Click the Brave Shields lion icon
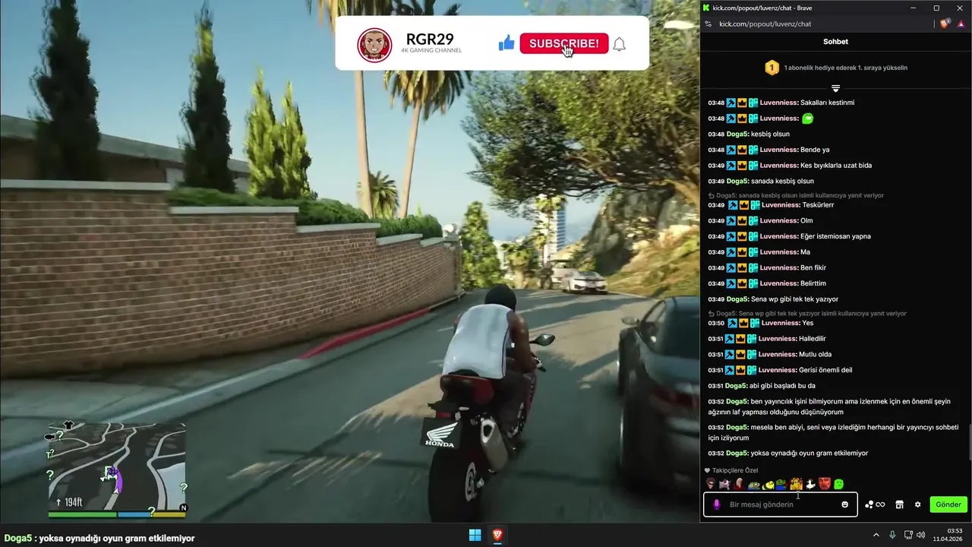Viewport: 972px width, 547px height. pyautogui.click(x=945, y=24)
